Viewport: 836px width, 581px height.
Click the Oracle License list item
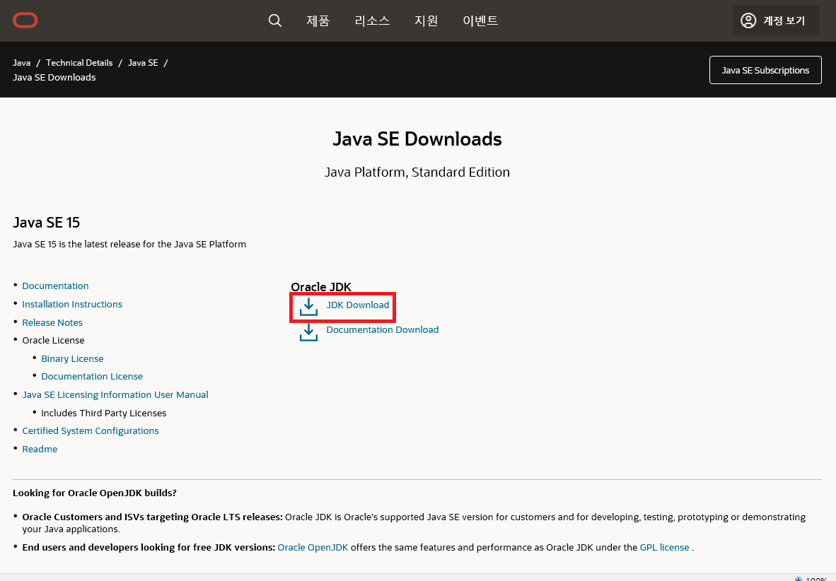pos(53,340)
